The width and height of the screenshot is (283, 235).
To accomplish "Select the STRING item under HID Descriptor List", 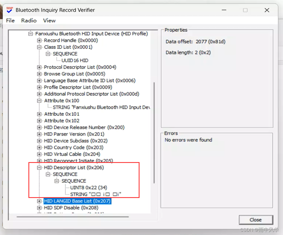I will [x=96, y=194].
